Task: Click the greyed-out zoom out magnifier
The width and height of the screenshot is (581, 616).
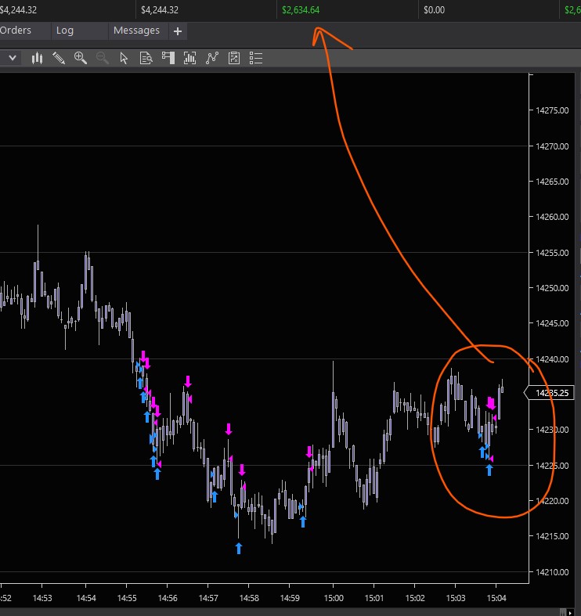Action: tap(103, 58)
